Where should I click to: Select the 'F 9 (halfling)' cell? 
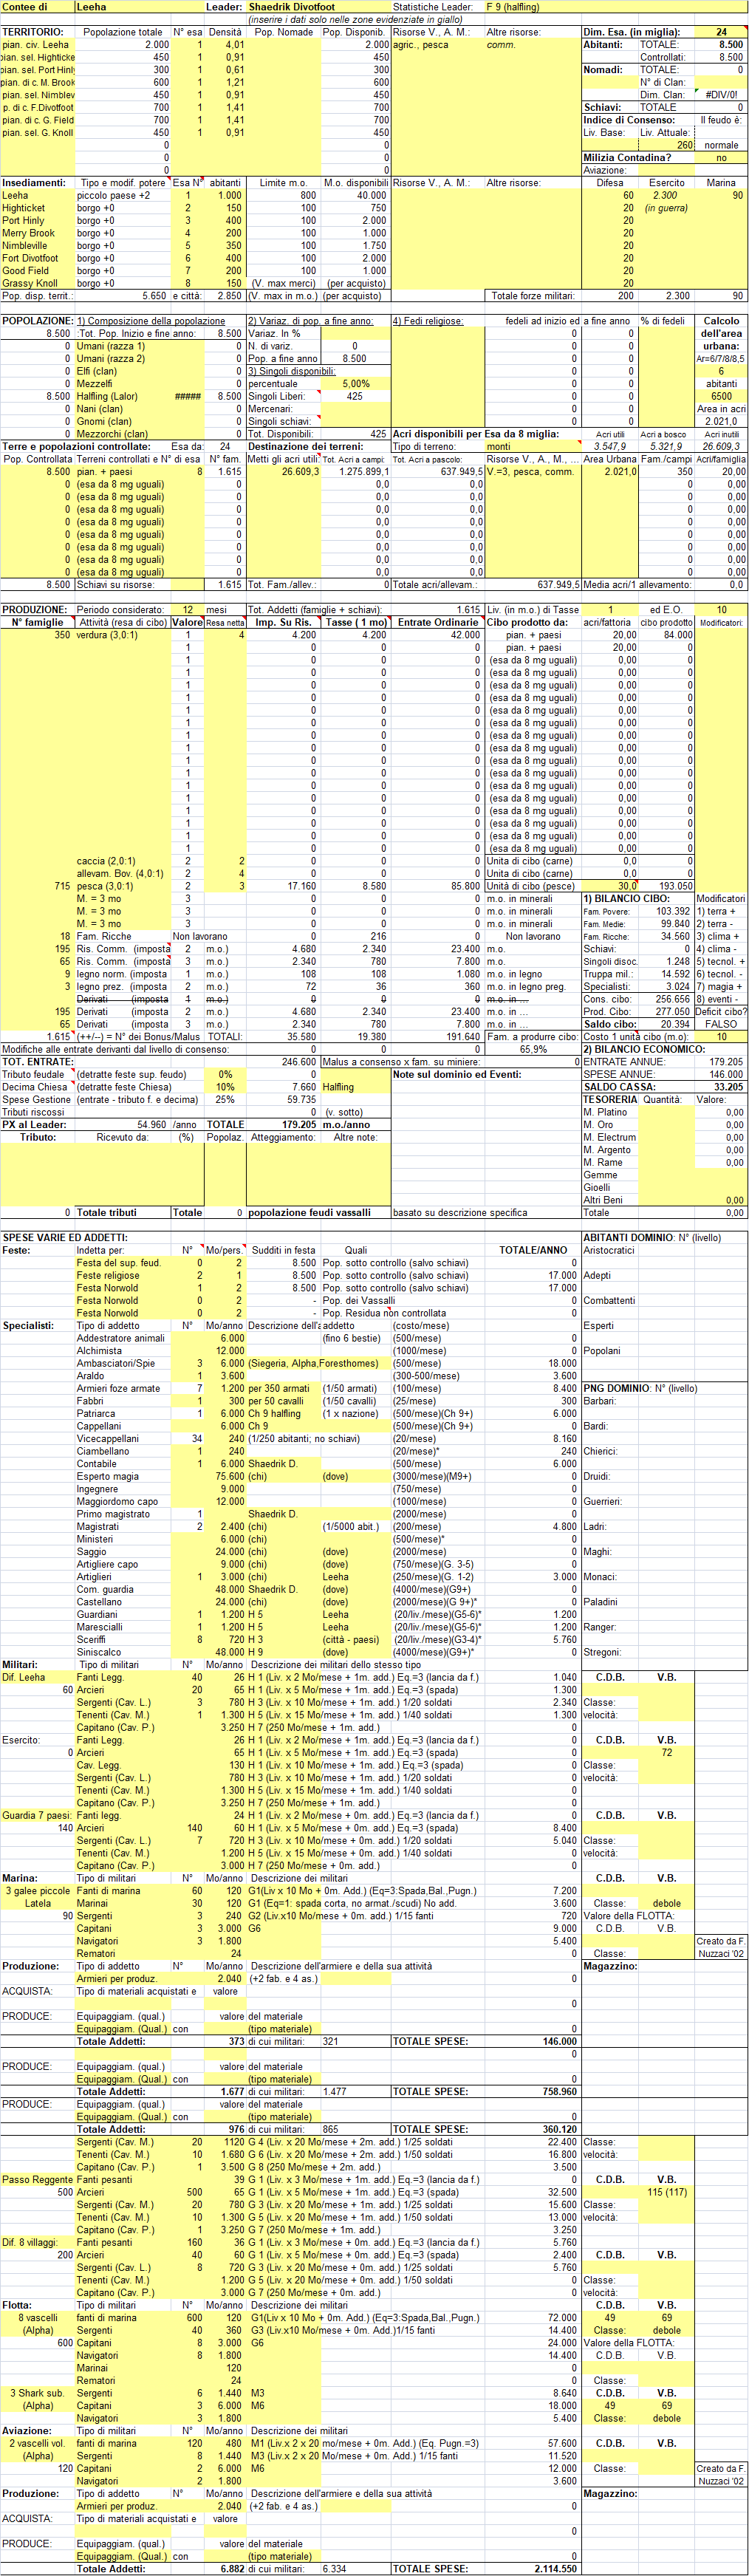513,7
